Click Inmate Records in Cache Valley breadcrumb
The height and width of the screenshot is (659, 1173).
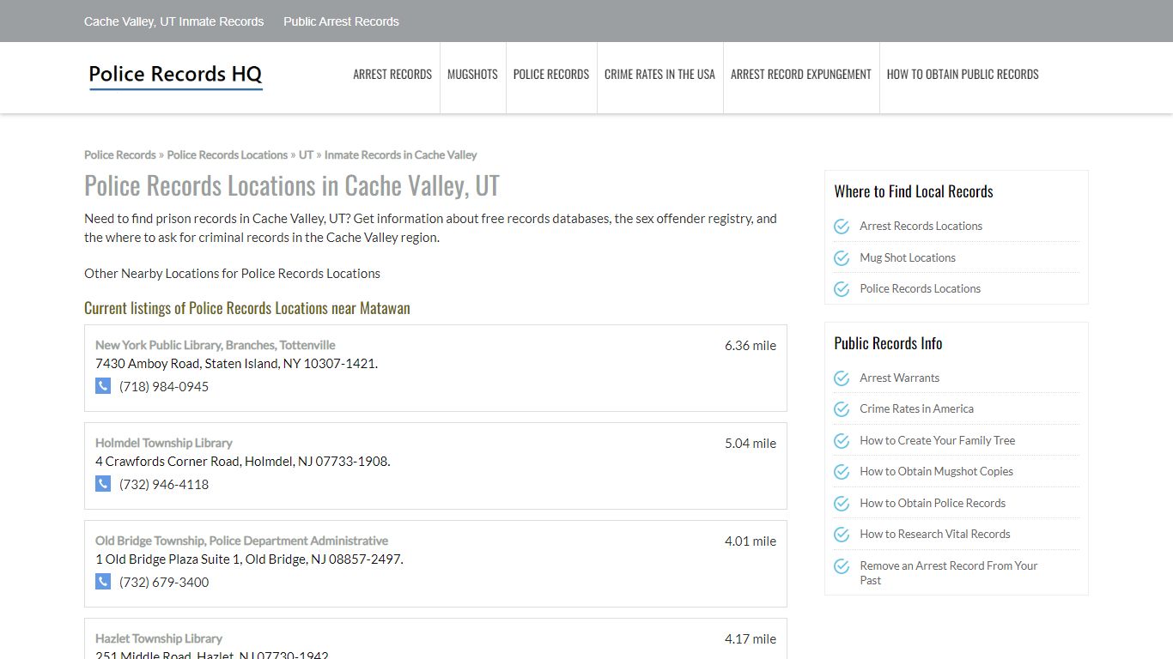400,155
